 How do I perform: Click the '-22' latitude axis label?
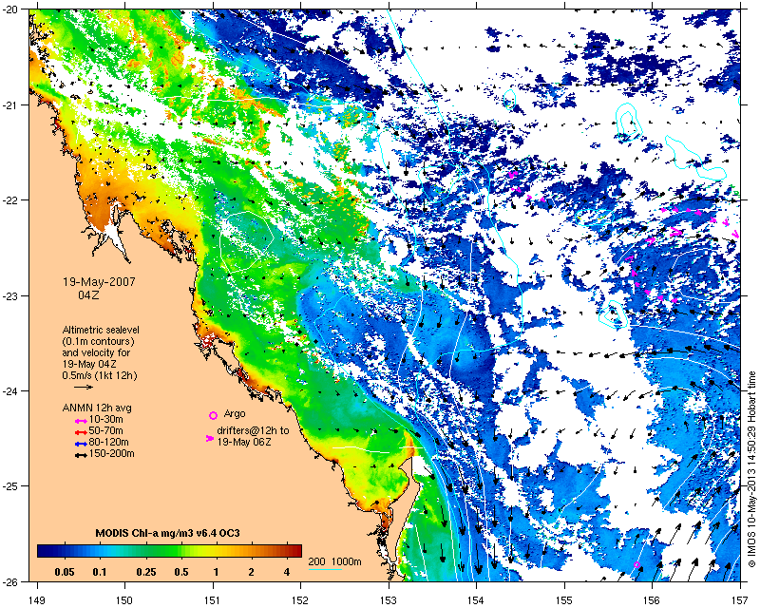click(x=11, y=200)
